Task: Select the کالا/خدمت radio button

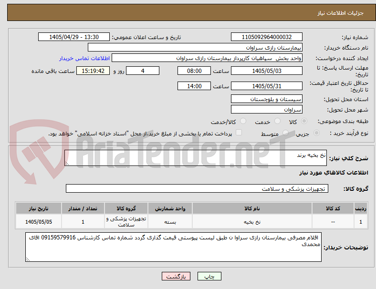Action: tap(243, 121)
